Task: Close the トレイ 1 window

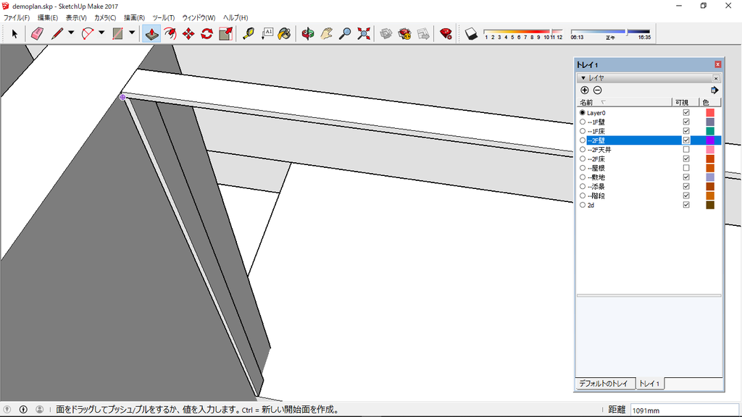Action: click(718, 64)
